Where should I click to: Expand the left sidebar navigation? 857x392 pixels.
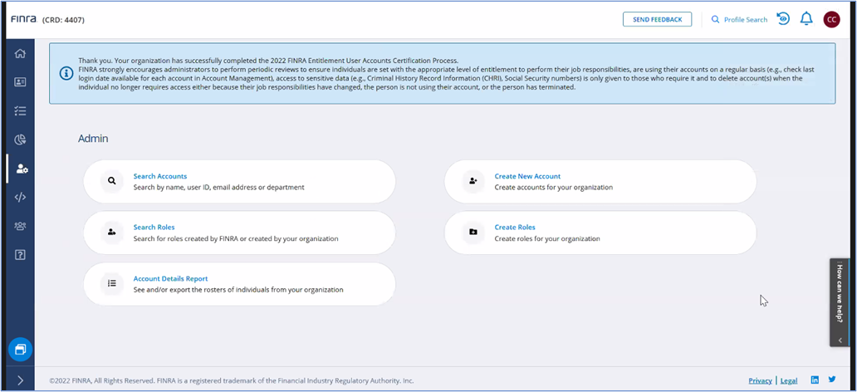20,380
